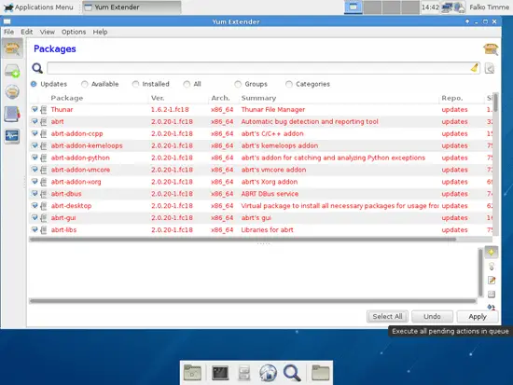
Task: Open the repositories view in sidebar
Action: (x=12, y=92)
